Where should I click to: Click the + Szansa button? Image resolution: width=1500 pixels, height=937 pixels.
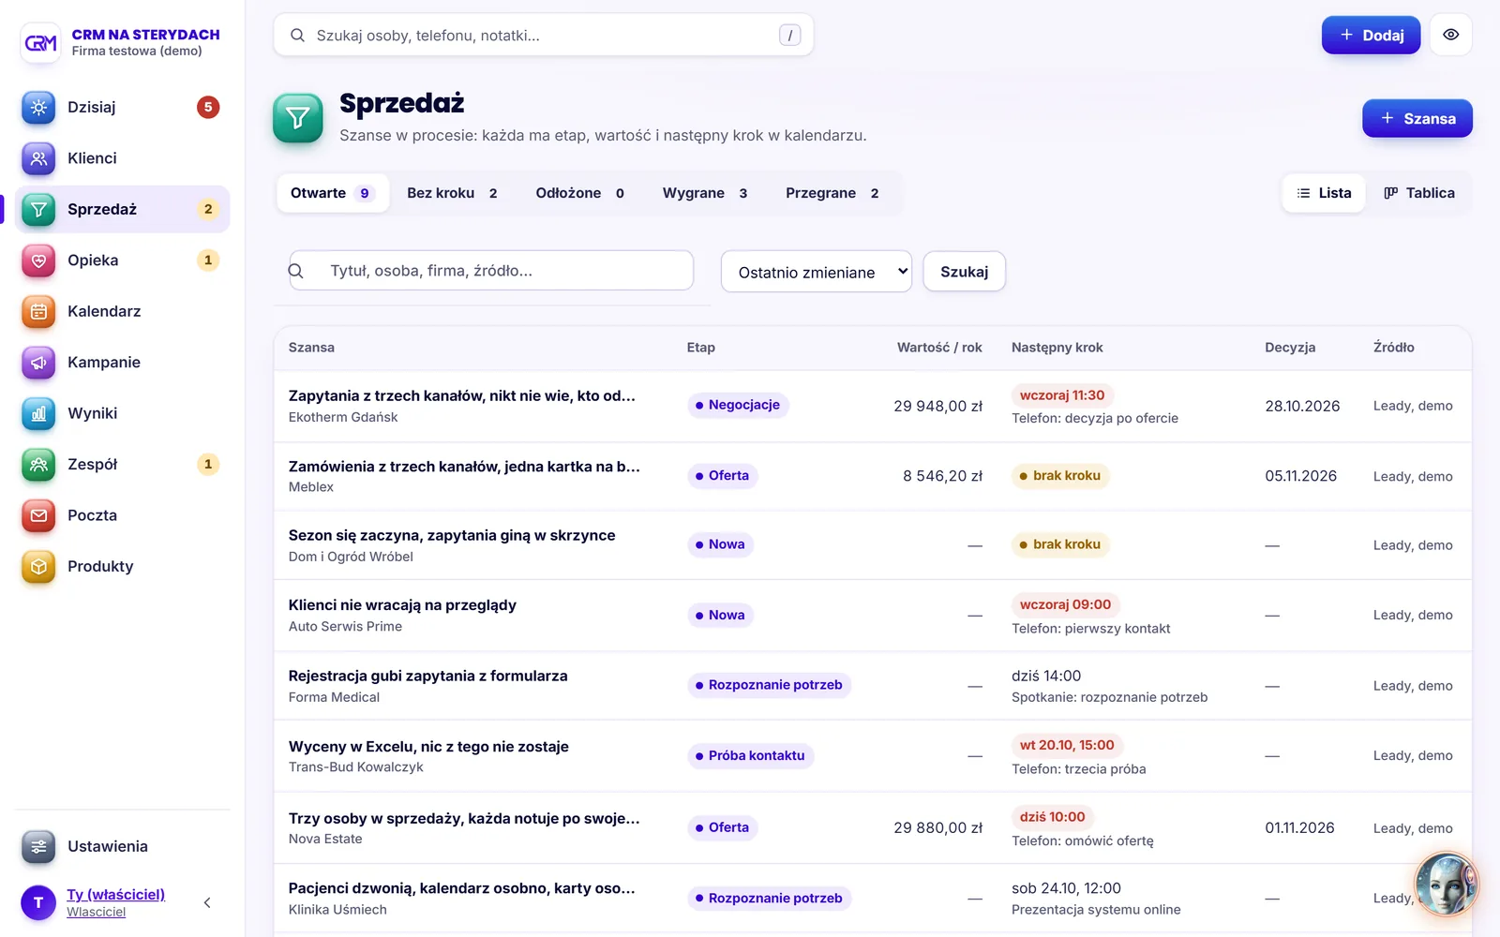click(x=1417, y=118)
